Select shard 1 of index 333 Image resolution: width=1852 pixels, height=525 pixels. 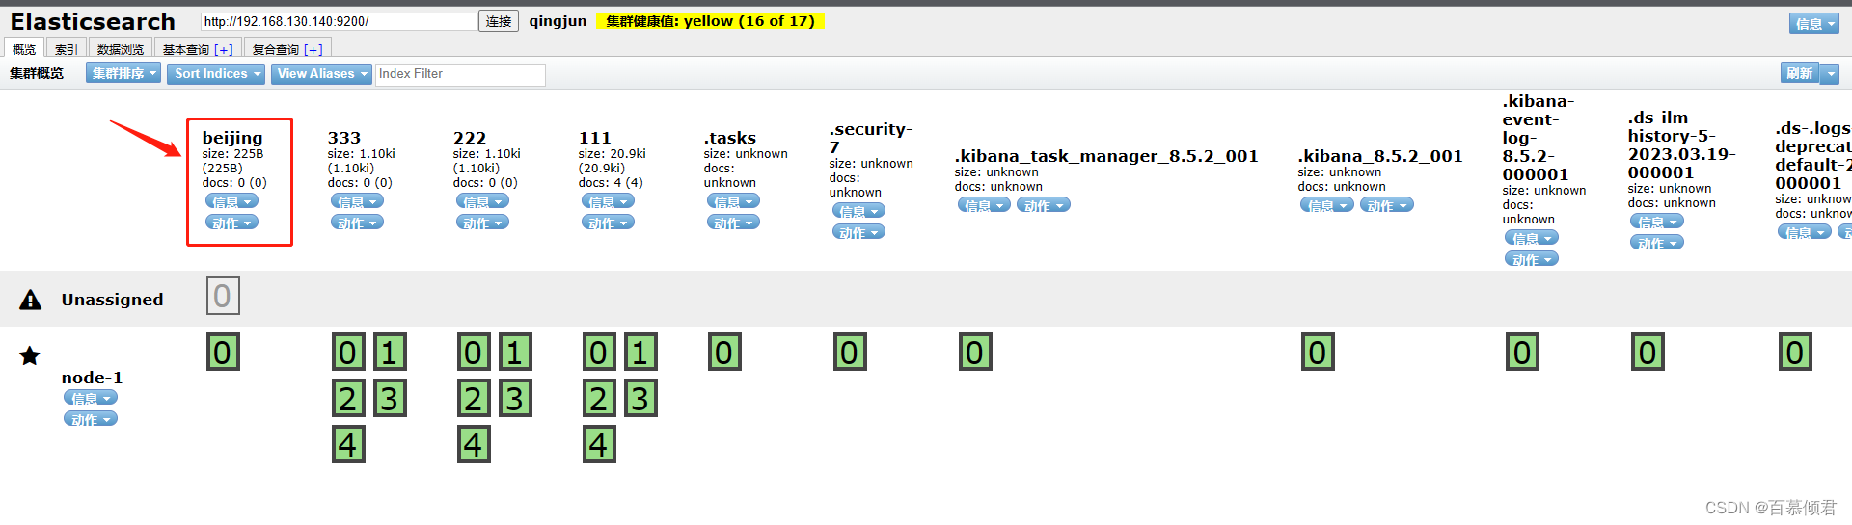coord(390,353)
